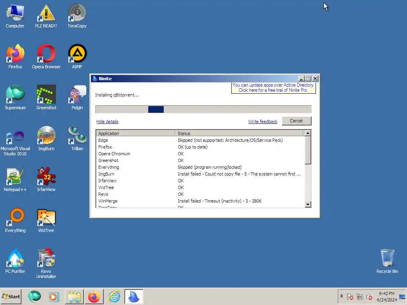
Task: Click the Status column header
Action: [x=239, y=133]
